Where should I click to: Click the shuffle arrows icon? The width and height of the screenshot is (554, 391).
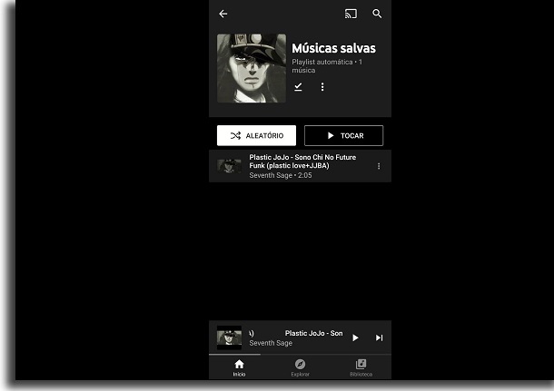coord(235,135)
